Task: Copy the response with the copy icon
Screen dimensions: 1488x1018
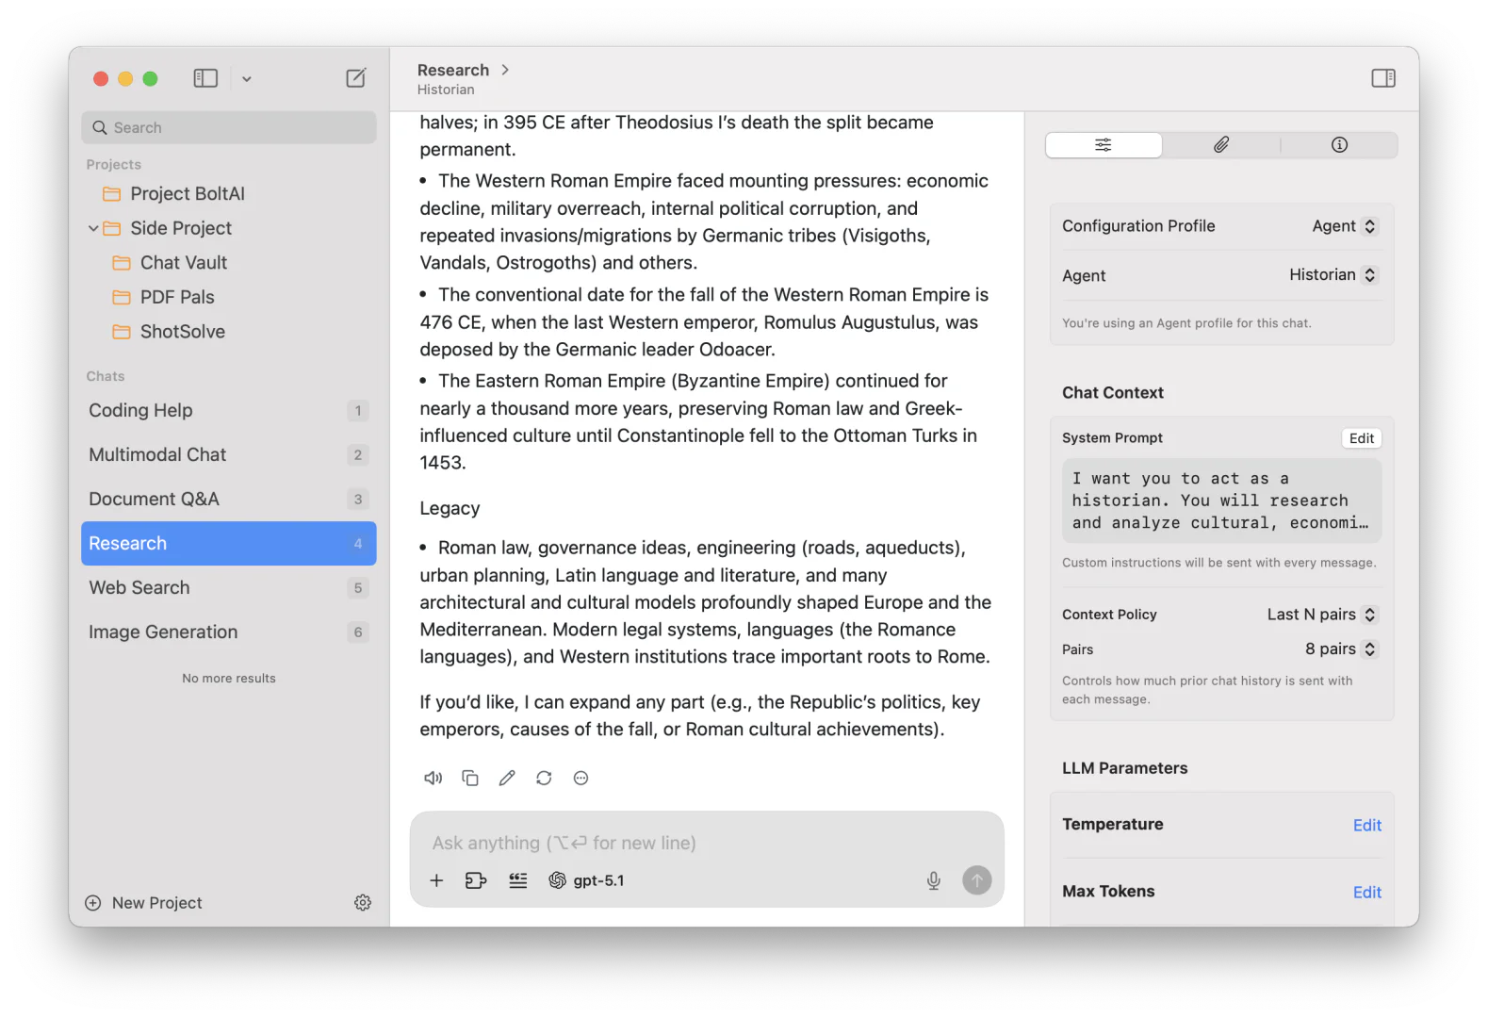Action: click(x=470, y=778)
